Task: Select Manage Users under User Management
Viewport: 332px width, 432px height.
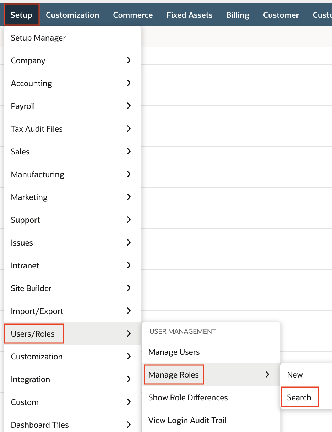Action: pos(174,352)
